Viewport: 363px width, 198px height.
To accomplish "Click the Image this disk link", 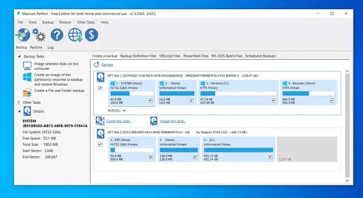I will tap(173, 121).
